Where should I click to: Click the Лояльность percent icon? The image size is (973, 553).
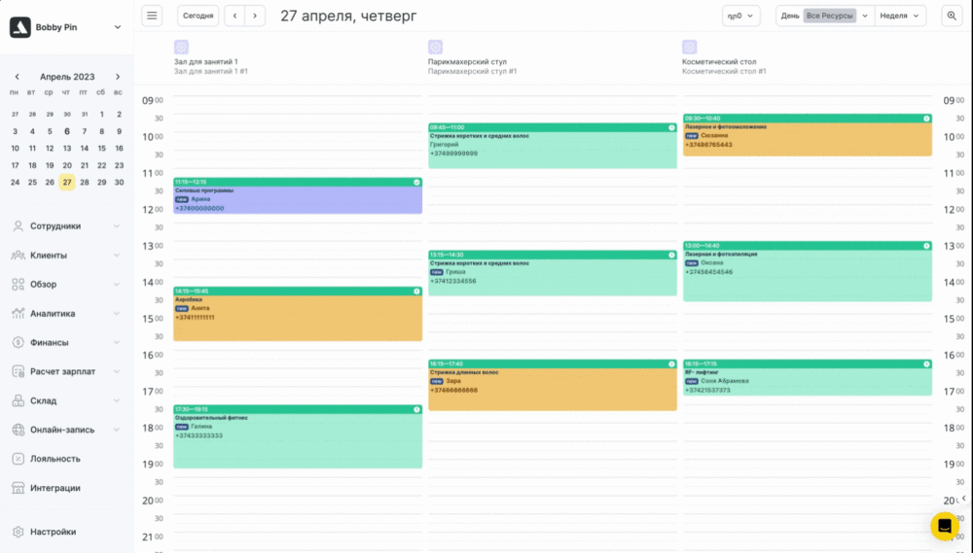(x=18, y=460)
